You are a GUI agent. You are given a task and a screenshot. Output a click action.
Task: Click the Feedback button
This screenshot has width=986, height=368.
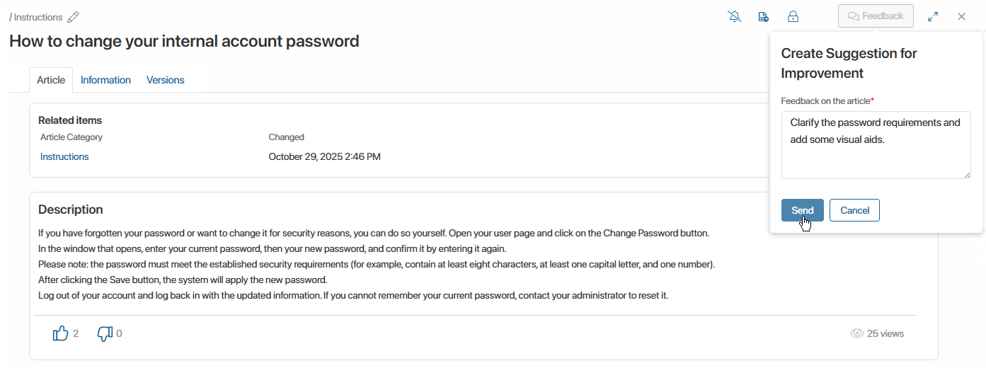pyautogui.click(x=876, y=16)
